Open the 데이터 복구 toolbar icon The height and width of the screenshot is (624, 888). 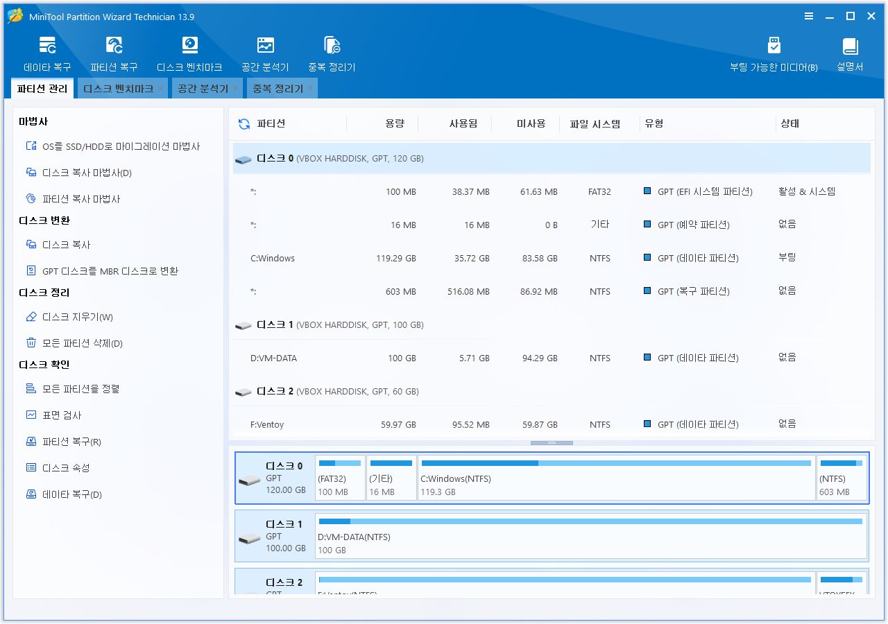click(x=47, y=54)
